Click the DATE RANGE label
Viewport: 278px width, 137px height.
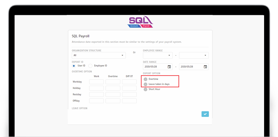point(150,62)
